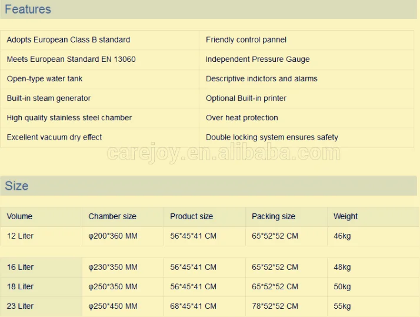Select the 'Adopts European Class B standard' cell
420x317 pixels.
(68, 40)
